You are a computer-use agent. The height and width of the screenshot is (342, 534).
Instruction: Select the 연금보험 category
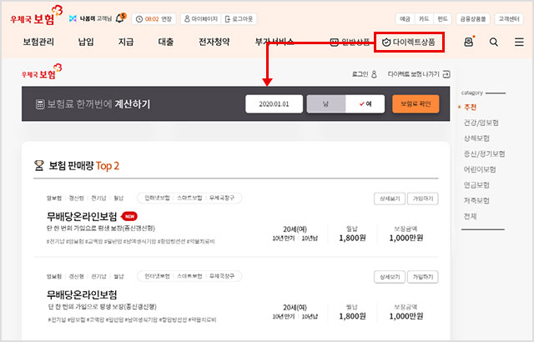pos(476,185)
